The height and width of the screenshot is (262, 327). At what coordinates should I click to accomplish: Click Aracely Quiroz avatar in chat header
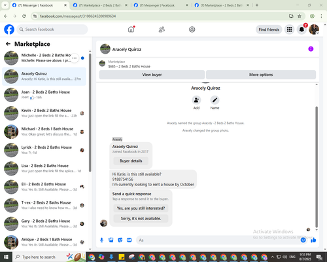(105, 49)
